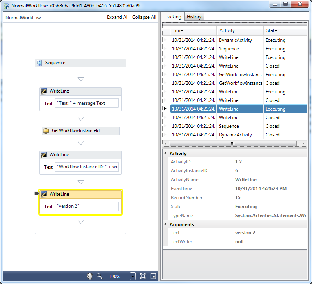This screenshot has height=284, width=312.
Task: Click the GetWorkflowInstanceId activity title
Action: (76, 130)
